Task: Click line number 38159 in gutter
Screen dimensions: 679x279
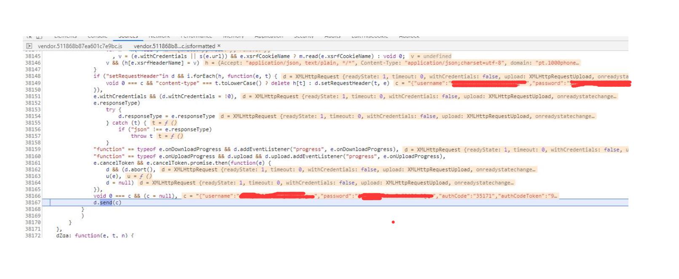Action: pos(32,150)
